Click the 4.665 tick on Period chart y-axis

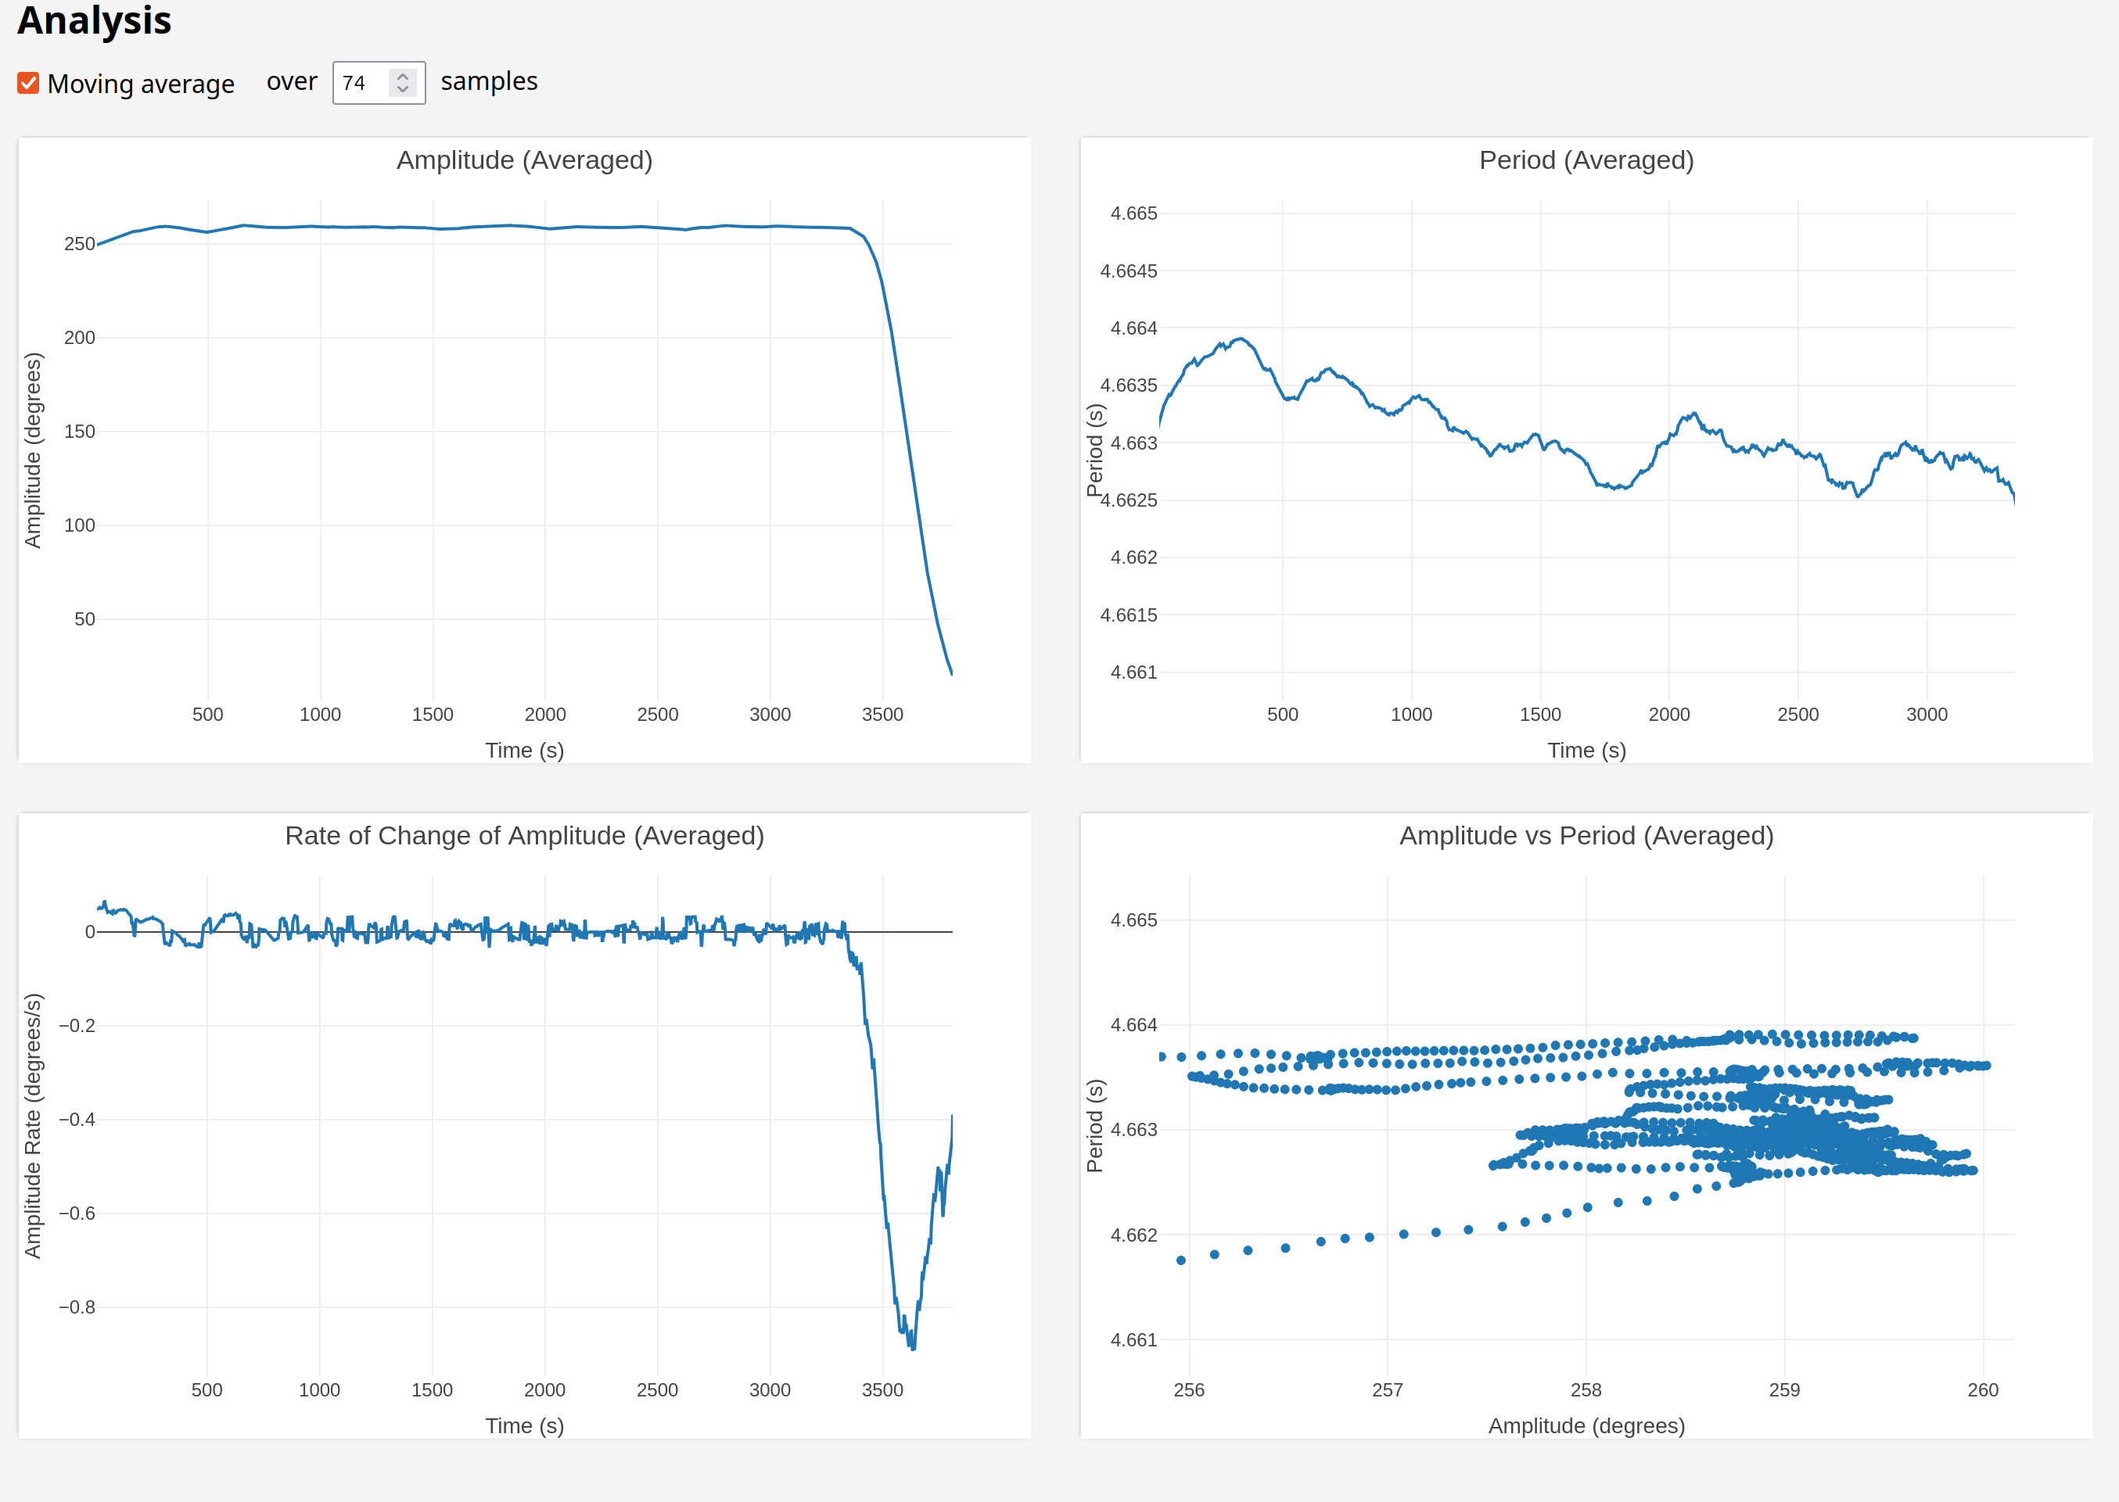(1133, 213)
